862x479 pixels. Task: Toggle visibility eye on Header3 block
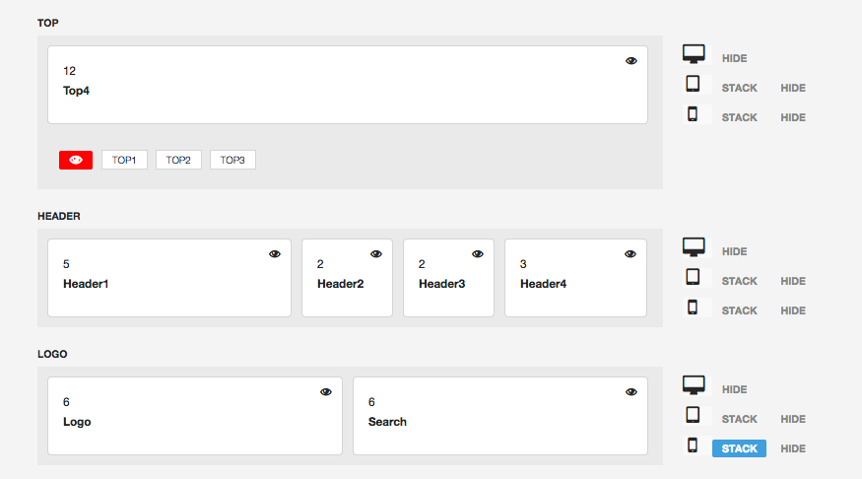click(478, 254)
